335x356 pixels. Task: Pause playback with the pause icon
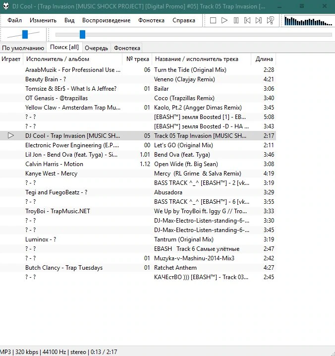(236, 20)
